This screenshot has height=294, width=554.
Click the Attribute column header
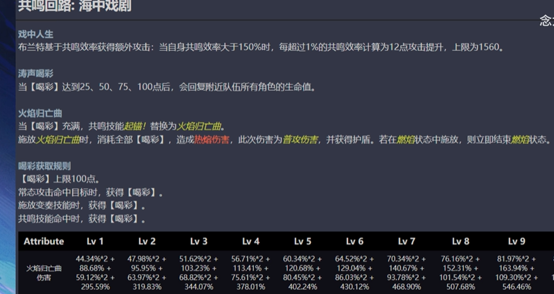43,241
